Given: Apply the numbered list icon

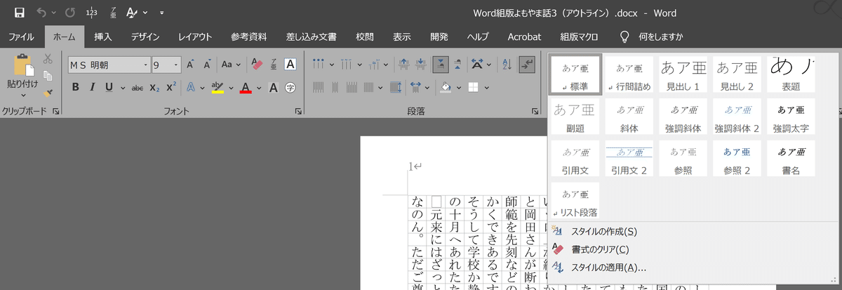Looking at the screenshot, I should (x=345, y=65).
